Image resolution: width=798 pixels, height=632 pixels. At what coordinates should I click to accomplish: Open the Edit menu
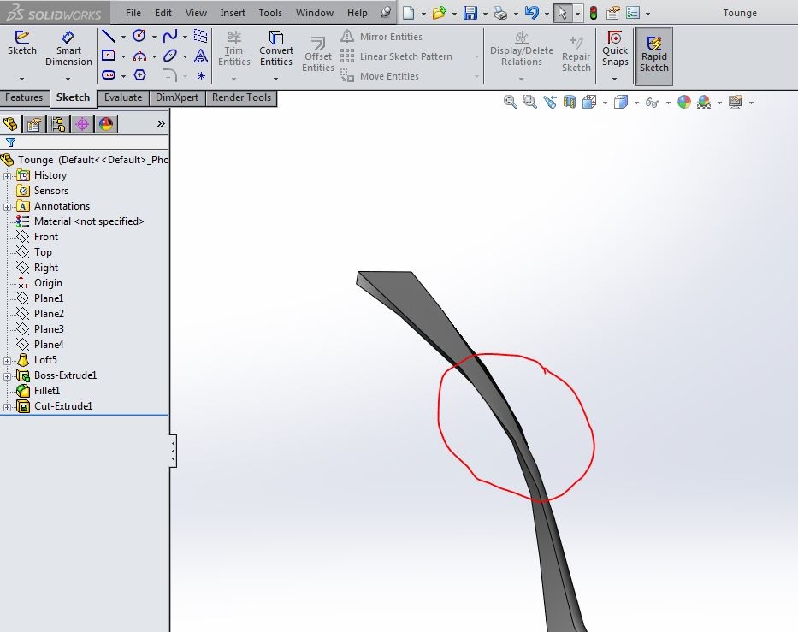pyautogui.click(x=163, y=13)
